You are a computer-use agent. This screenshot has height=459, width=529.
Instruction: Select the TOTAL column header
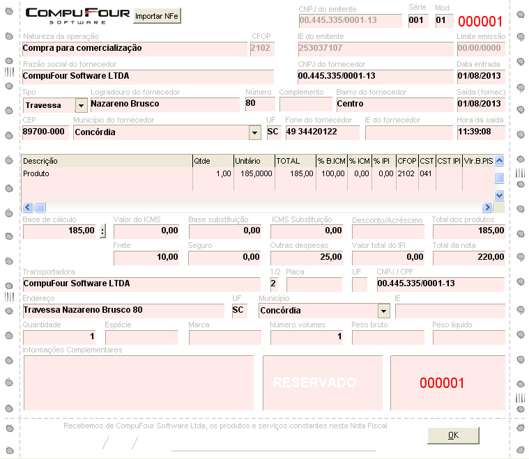295,161
